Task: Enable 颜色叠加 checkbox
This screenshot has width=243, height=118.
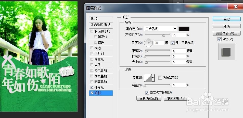Action: (92, 70)
